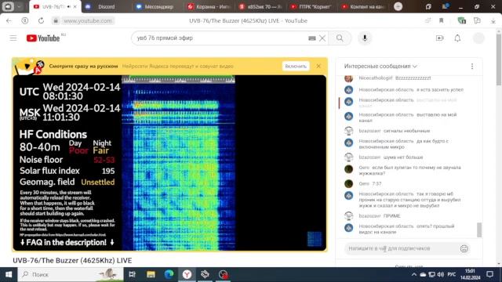Bookmark this page
Screen dimensions: 502x282
tap(441, 21)
